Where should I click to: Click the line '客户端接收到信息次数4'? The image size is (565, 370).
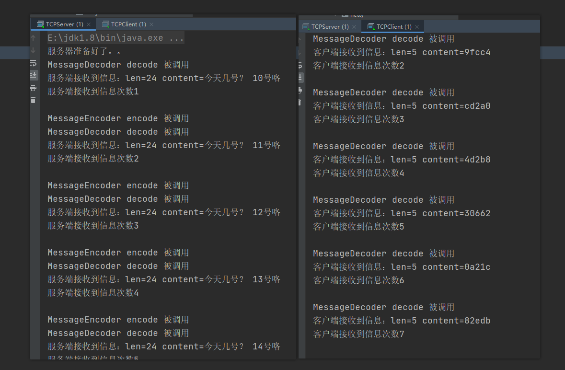click(358, 173)
